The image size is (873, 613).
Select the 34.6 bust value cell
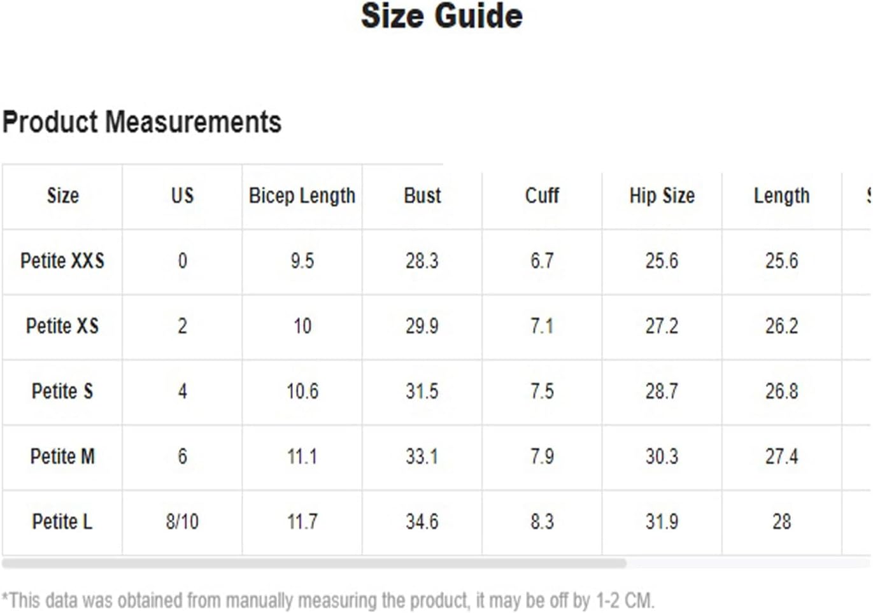pos(422,522)
